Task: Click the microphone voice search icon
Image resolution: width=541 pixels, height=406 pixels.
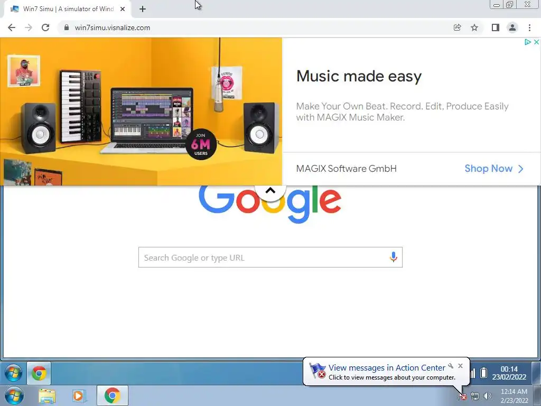Action: click(x=393, y=257)
